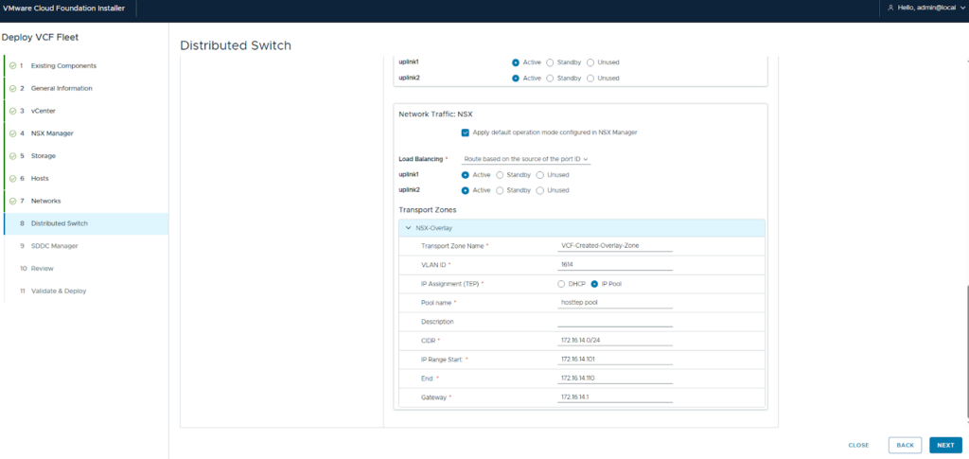This screenshot has width=969, height=459.
Task: Set upper section uplink1 to Active
Action: tap(516, 62)
